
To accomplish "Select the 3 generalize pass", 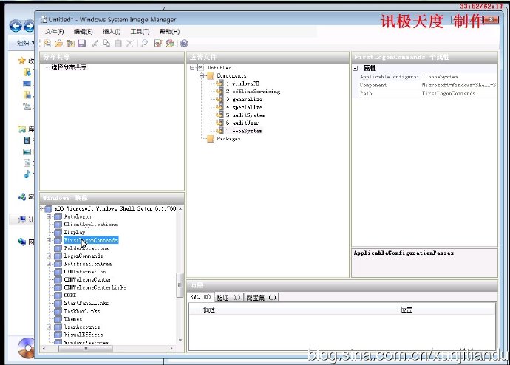I will pos(244,99).
